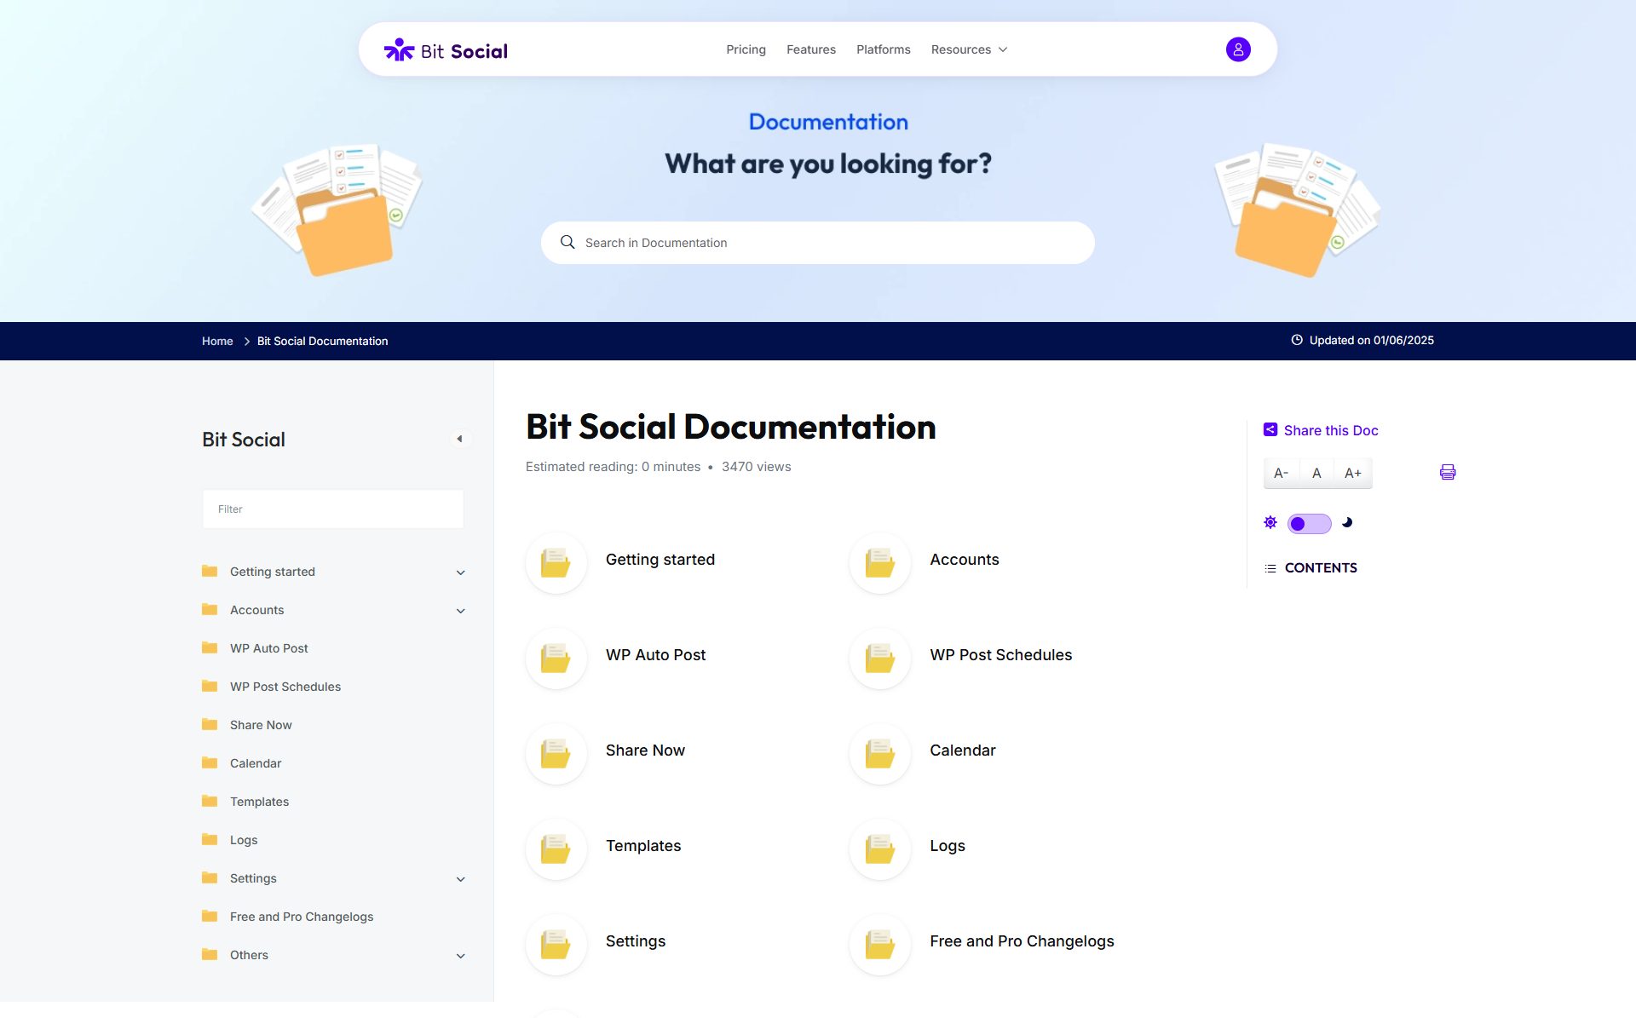Expand Getting started in sidebar

460,572
